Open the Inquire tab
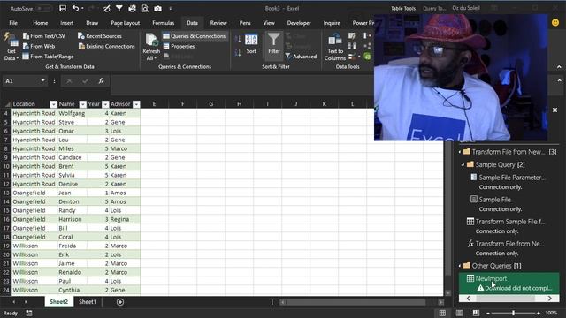The height and width of the screenshot is (318, 566). pyautogui.click(x=332, y=23)
